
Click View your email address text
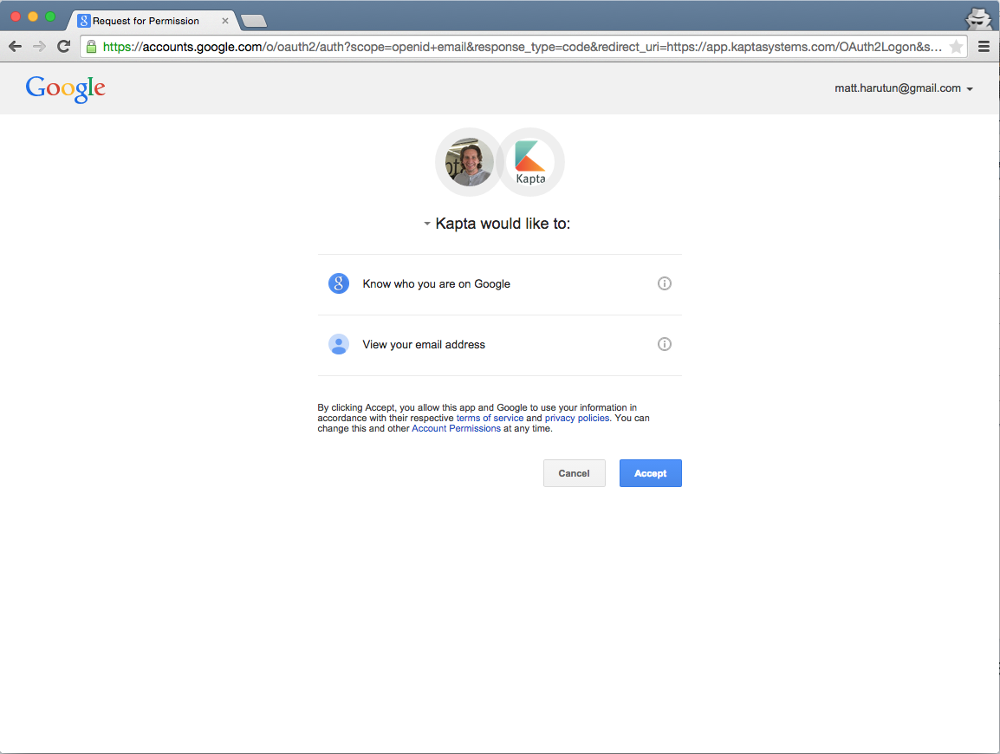(x=424, y=344)
